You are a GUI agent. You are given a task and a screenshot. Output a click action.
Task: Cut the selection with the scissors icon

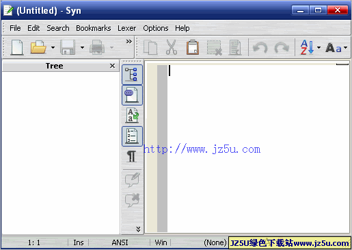pyautogui.click(x=172, y=47)
